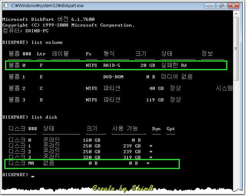Viewport: 246px width, 196px height.
Task: Click the vertical scrollbar thumb
Action: click(236, 49)
